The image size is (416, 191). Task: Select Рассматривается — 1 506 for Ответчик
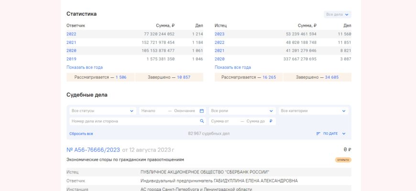pos(100,77)
